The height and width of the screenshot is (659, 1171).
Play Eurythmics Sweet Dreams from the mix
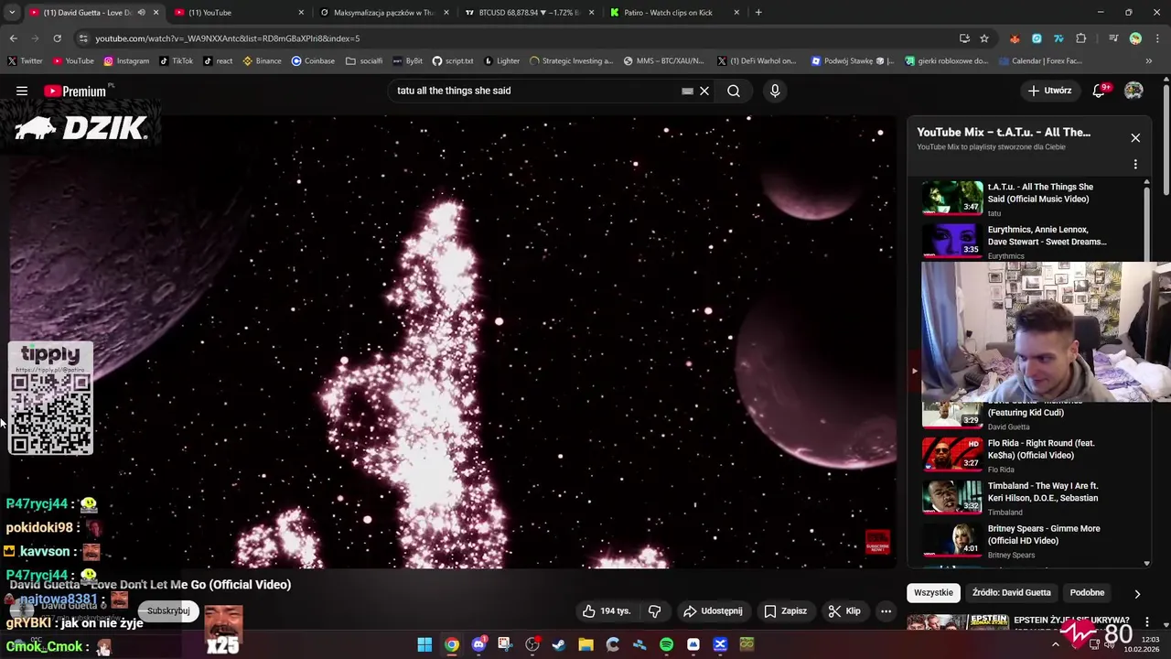pyautogui.click(x=1032, y=241)
